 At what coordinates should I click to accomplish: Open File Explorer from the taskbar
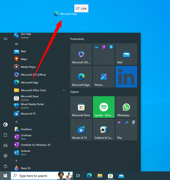pyautogui.click(x=100, y=176)
